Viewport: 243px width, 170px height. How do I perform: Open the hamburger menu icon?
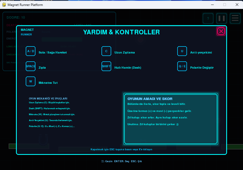235,18
